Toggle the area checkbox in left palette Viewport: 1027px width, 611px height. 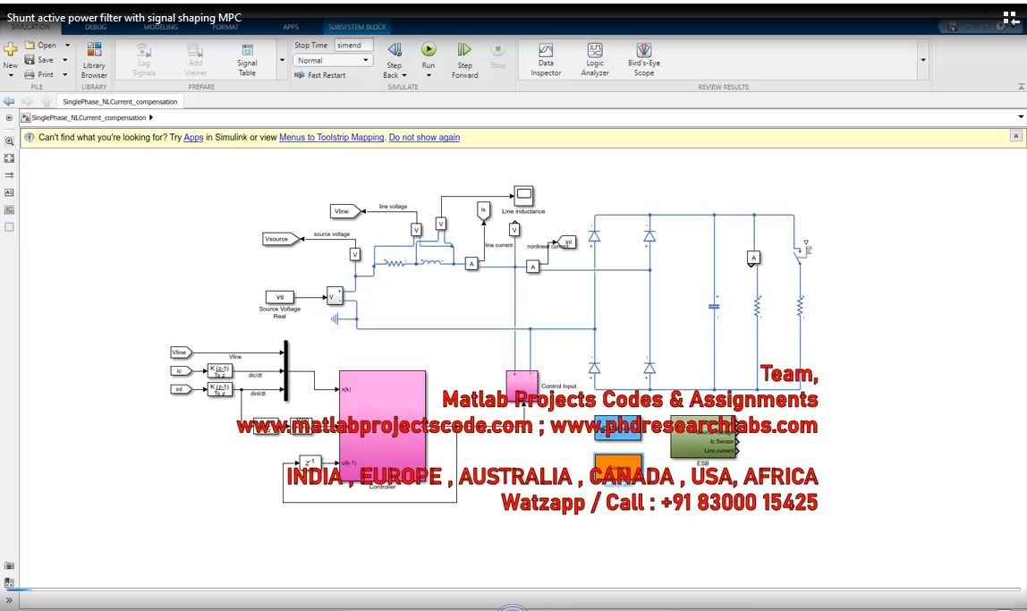point(9,227)
